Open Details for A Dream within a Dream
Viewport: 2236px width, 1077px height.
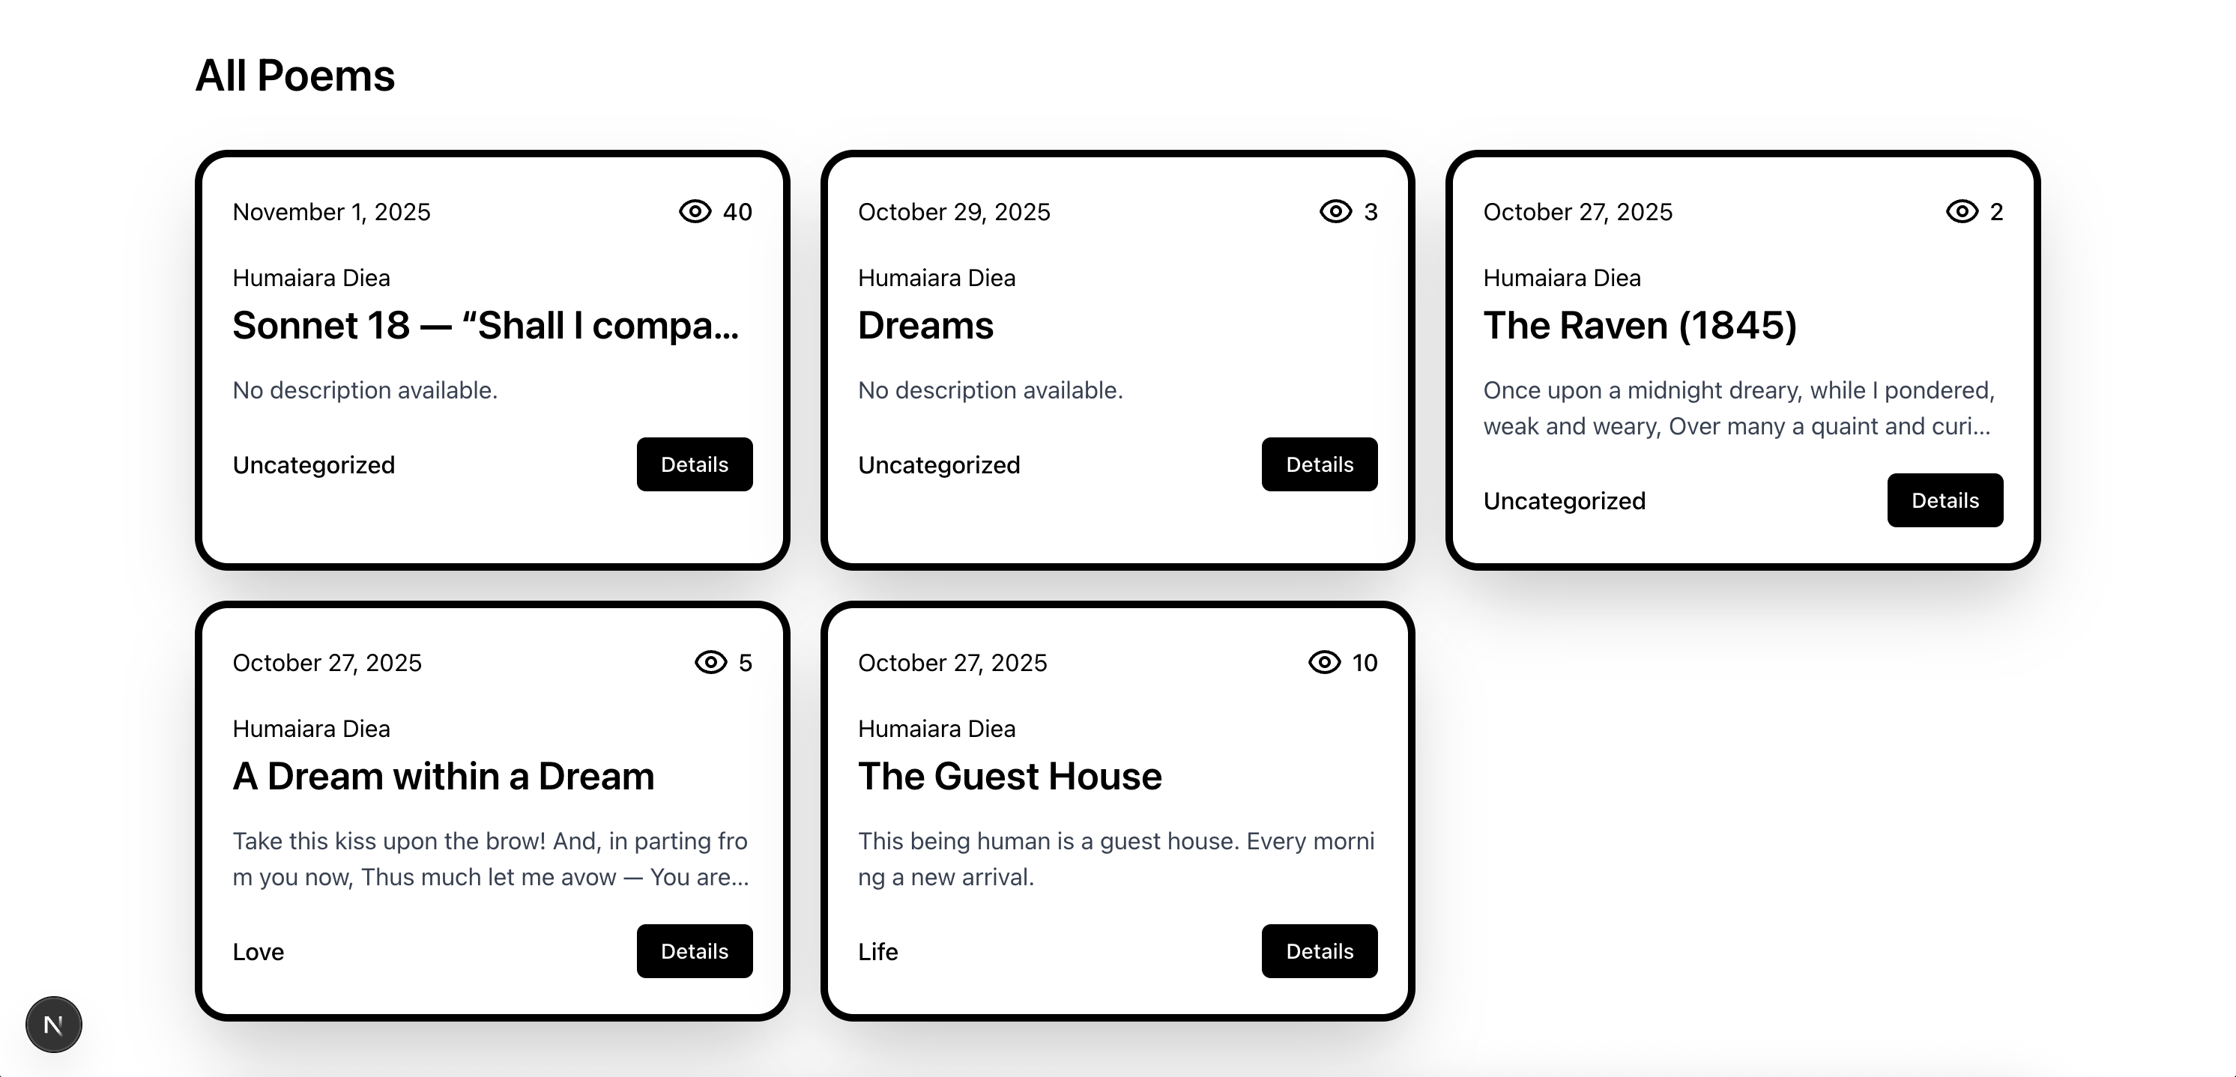point(695,951)
